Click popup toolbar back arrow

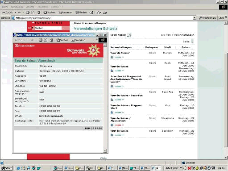17,40
